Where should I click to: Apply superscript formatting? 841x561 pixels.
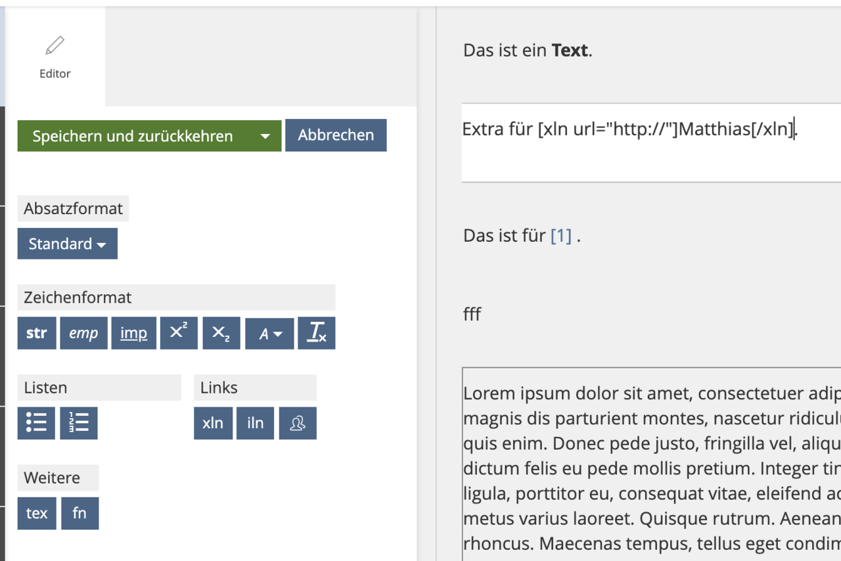click(x=179, y=333)
